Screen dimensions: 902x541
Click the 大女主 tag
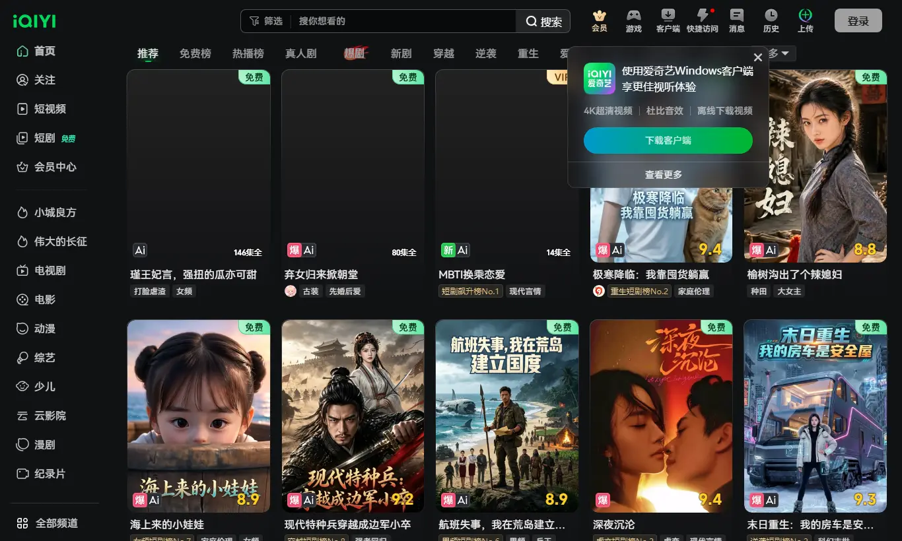point(789,291)
